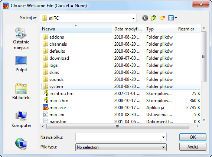Expand the Nazwa pliku dropdown arrow
This screenshot has width=212, height=157.
[163, 137]
